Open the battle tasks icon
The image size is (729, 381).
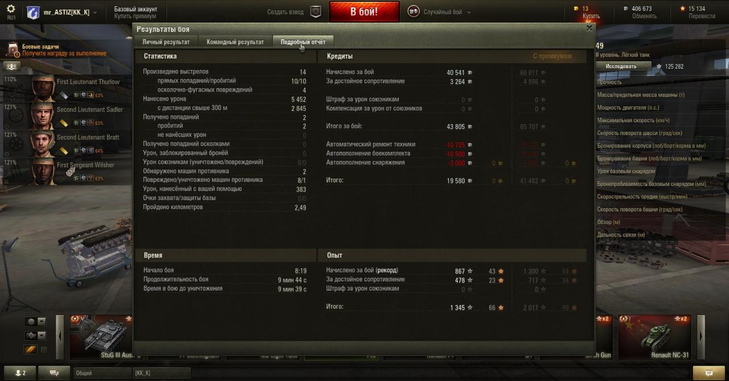coord(13,50)
